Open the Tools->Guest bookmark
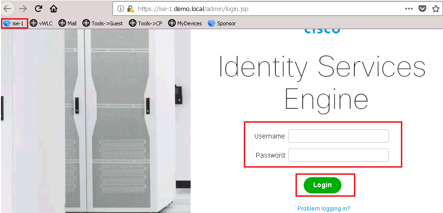The width and height of the screenshot is (443, 213). tap(102, 23)
